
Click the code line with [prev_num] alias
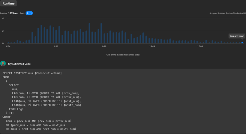pos(46,93)
